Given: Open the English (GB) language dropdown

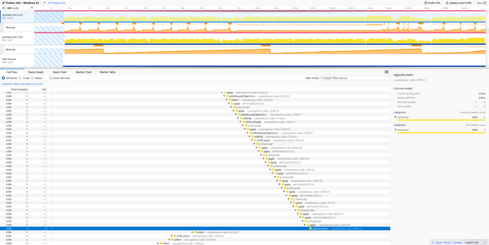Looking at the screenshot, I should pos(475,242).
